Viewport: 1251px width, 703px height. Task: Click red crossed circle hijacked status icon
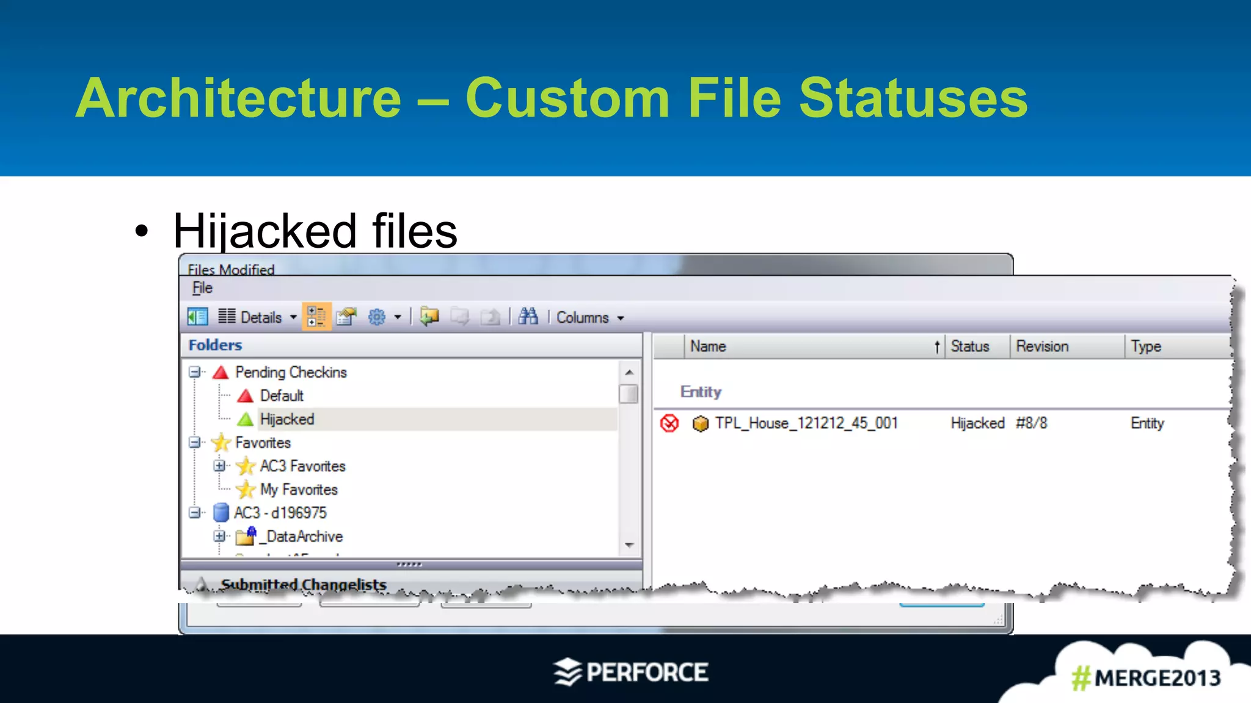pos(669,423)
